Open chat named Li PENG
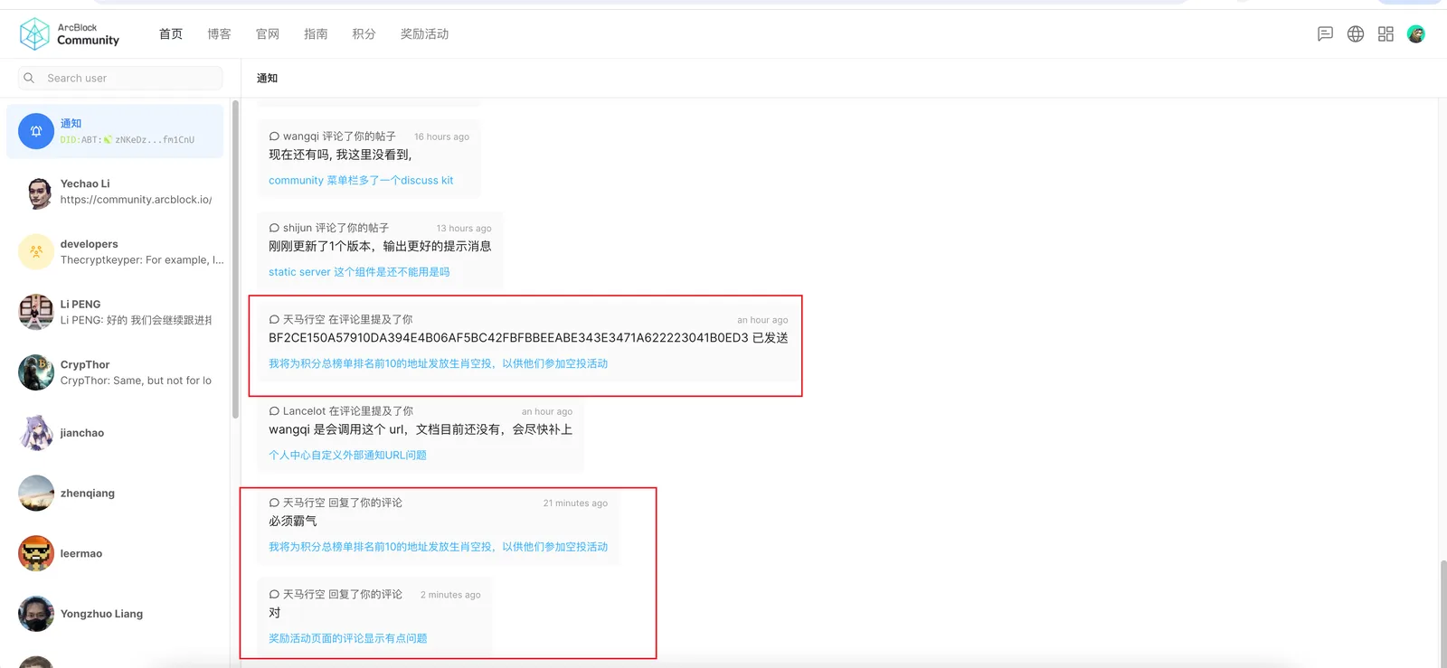The height and width of the screenshot is (668, 1447). (115, 312)
